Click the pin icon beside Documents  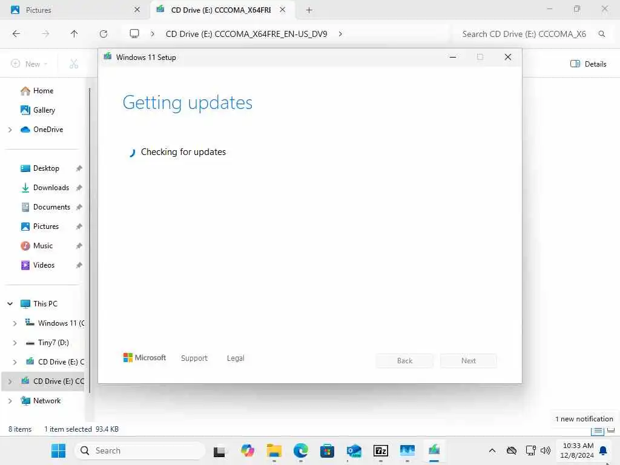pos(79,207)
